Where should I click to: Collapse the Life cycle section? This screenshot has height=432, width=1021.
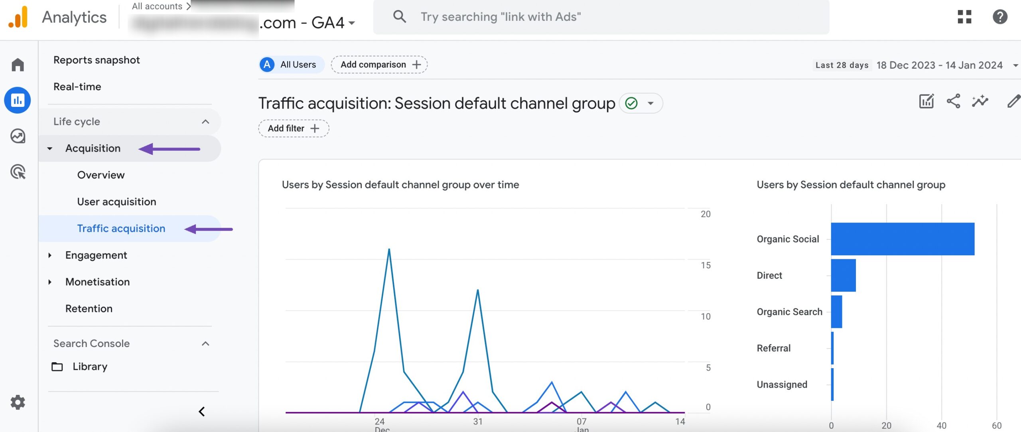205,122
